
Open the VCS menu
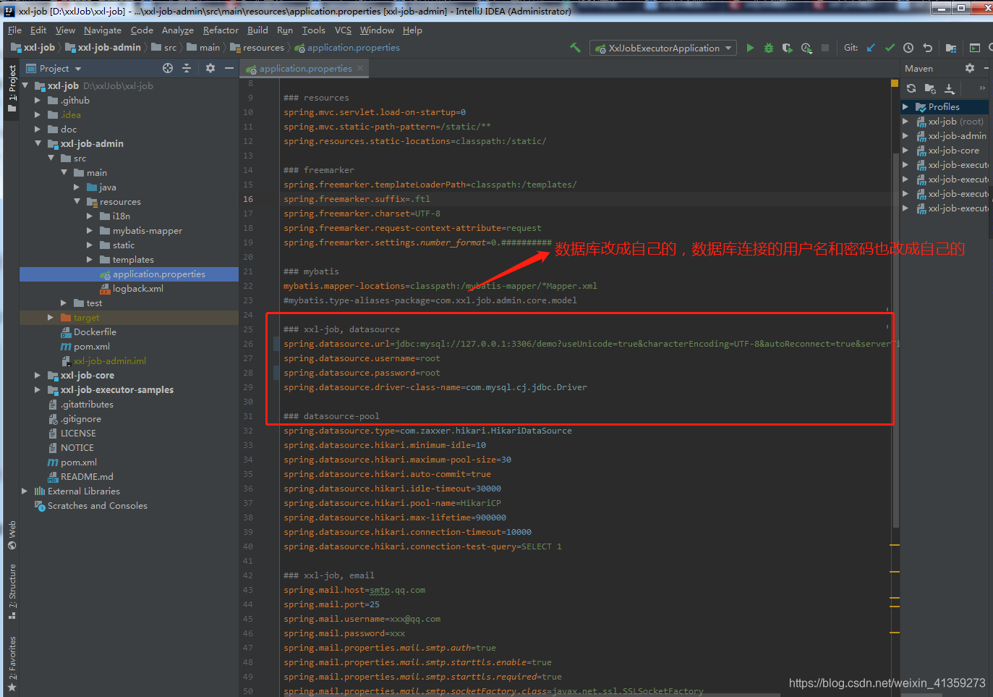343,30
